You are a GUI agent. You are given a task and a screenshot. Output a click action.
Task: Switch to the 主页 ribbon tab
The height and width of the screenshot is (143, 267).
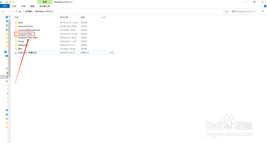coord(14,6)
